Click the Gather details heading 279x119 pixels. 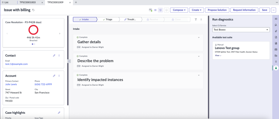click(x=89, y=42)
